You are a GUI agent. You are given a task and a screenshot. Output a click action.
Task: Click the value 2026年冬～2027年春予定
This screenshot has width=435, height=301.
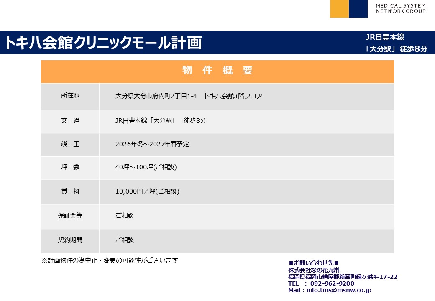tap(152, 144)
